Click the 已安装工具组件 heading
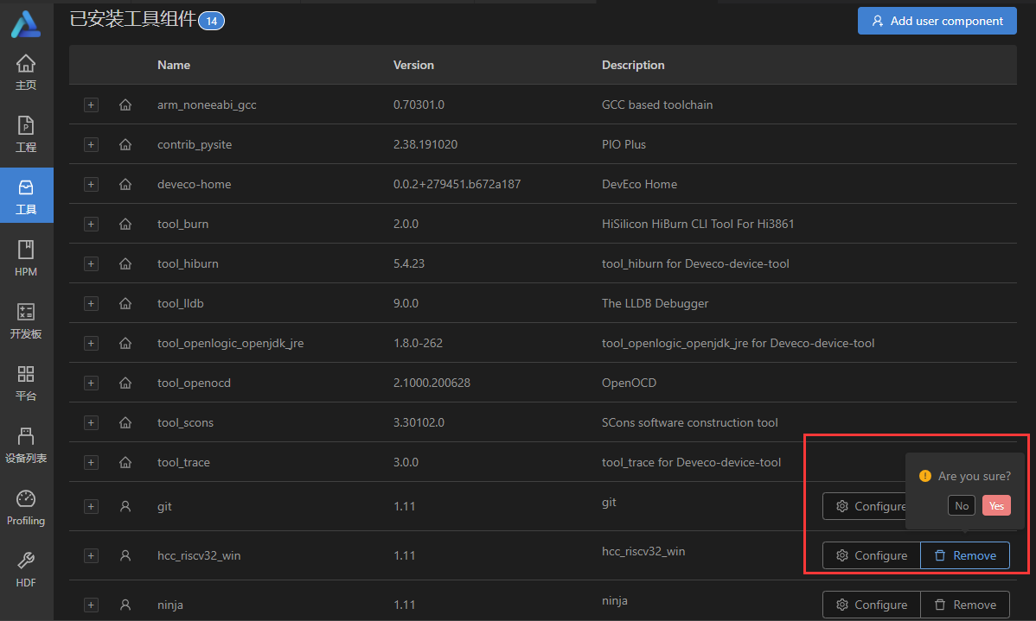The image size is (1036, 621). click(x=133, y=19)
